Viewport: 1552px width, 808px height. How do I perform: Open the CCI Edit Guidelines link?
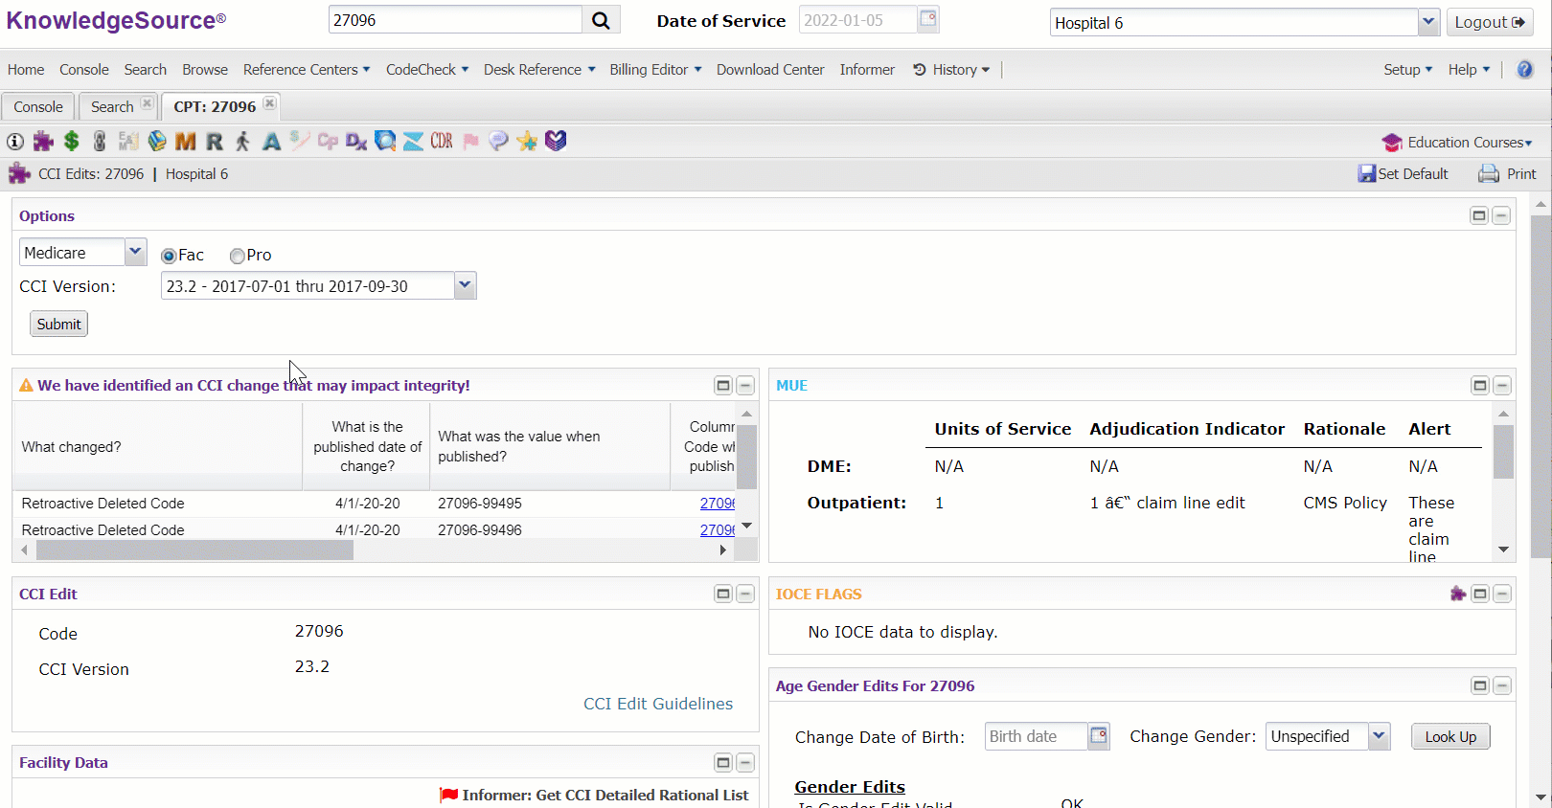tap(657, 704)
